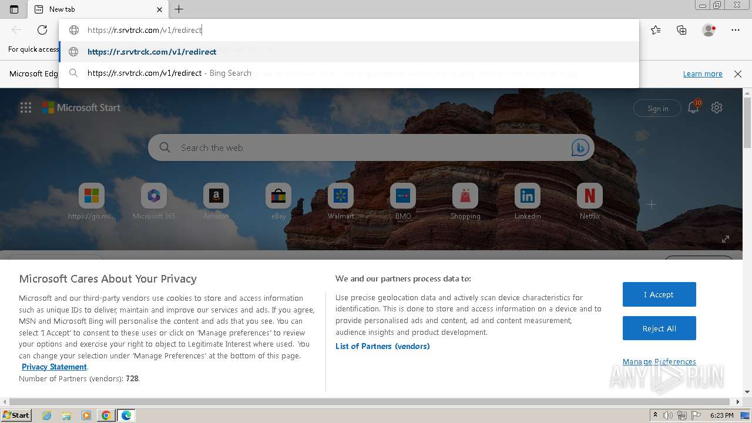This screenshot has height=423, width=752.
Task: Dismiss the Microsoft Edge notification bar
Action: 738,74
